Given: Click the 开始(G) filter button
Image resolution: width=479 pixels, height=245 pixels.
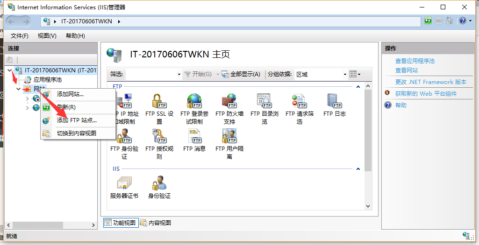Looking at the screenshot, I should [x=198, y=74].
